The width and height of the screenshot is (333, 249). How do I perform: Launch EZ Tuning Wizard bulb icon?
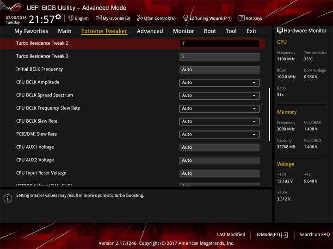[185, 18]
